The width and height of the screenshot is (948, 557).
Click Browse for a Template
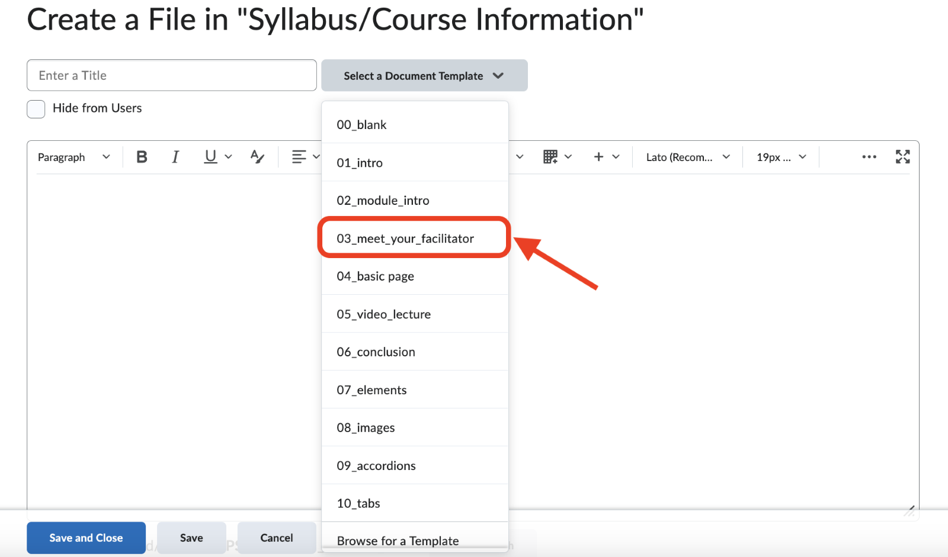coord(398,540)
